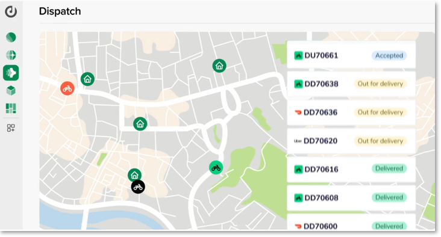The width and height of the screenshot is (441, 237).
Task: Open the grid blocks sidebar icon
Action: coord(11,108)
